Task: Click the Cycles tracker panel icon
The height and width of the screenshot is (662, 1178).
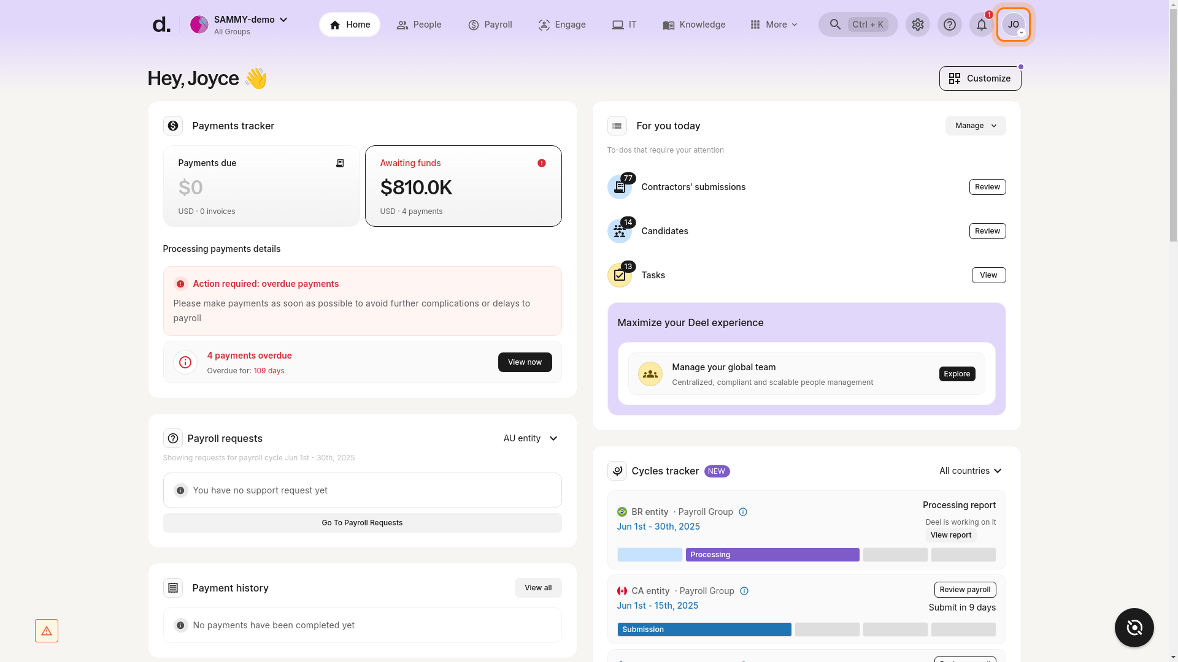Action: pyautogui.click(x=617, y=471)
